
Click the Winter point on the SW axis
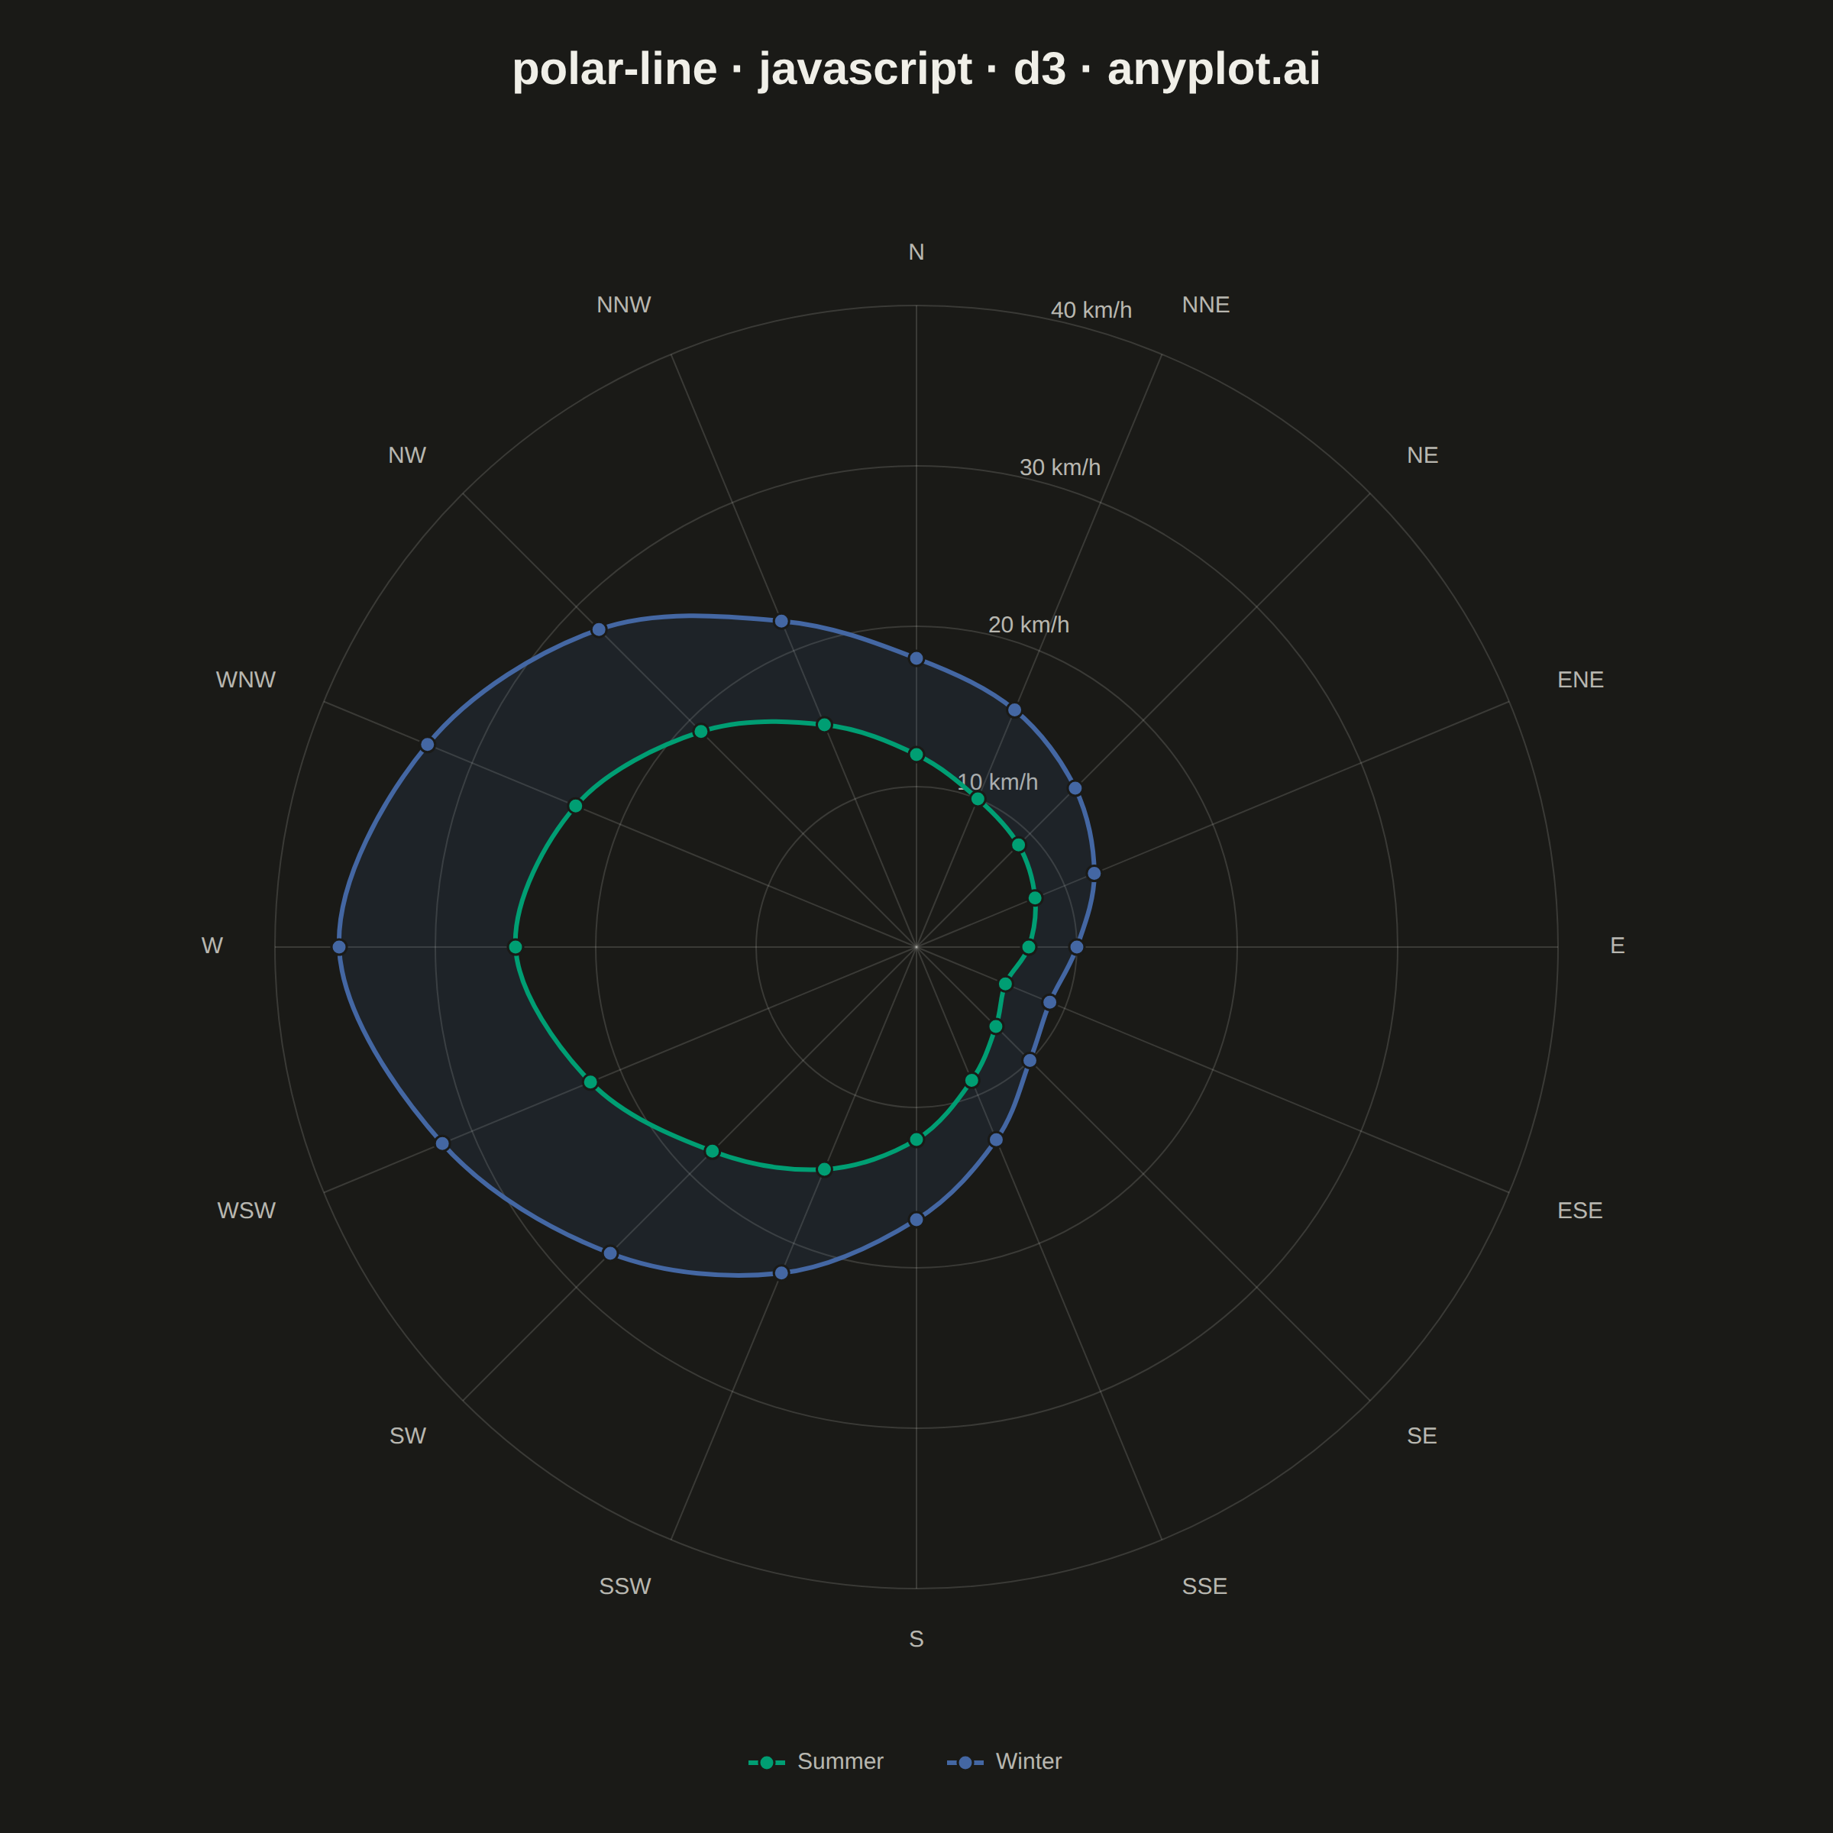click(x=611, y=1253)
